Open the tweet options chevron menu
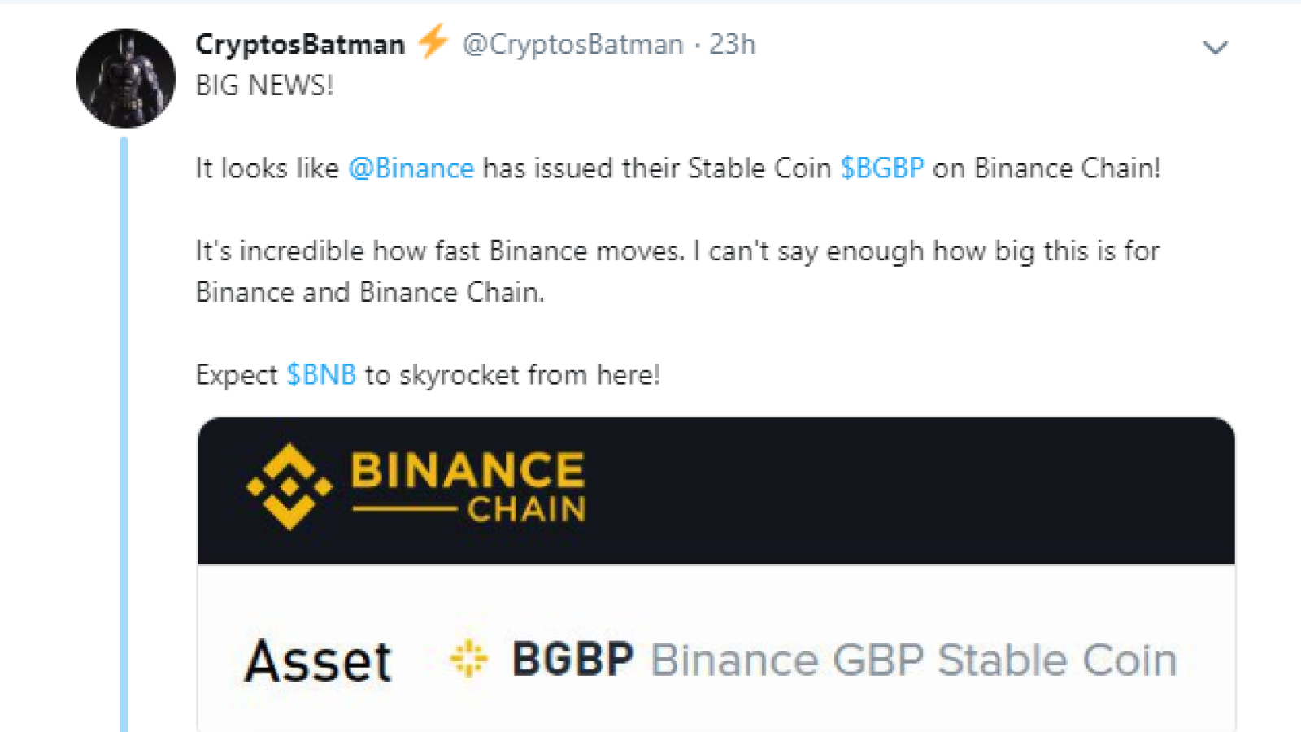 pos(1215,48)
